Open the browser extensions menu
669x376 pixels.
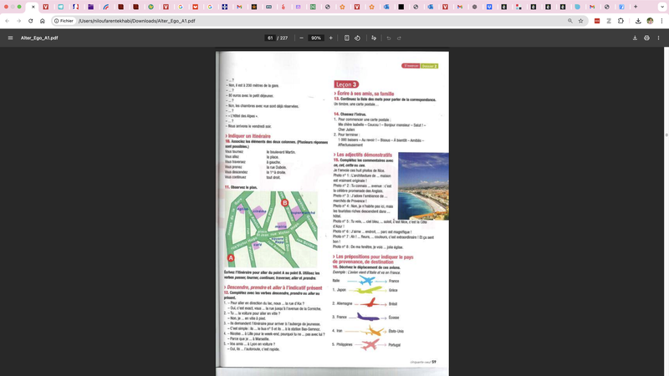point(620,21)
